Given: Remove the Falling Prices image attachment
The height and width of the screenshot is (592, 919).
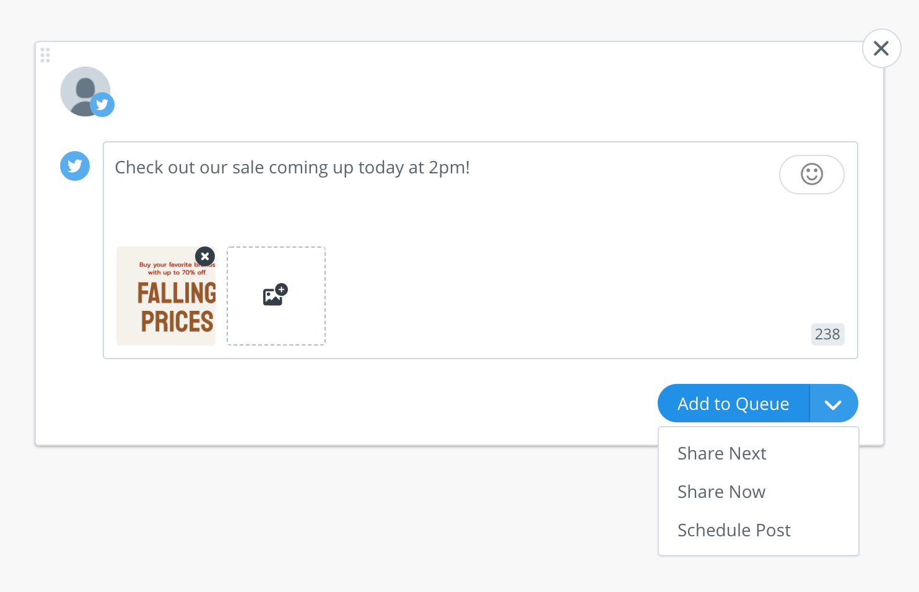Looking at the screenshot, I should coord(205,256).
